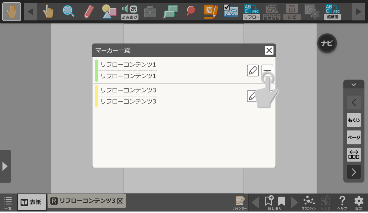
Task: Open the もくじ table of contents
Action: [x=354, y=120]
